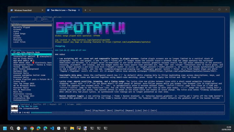The image size is (234, 132).
Task: Skip with the [Next] control
Action: (x=110, y=110)
